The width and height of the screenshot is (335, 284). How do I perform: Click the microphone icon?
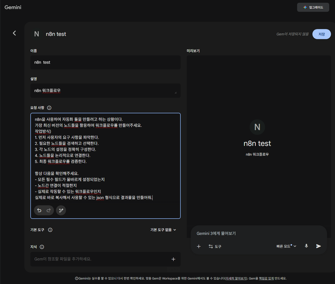(x=306, y=246)
